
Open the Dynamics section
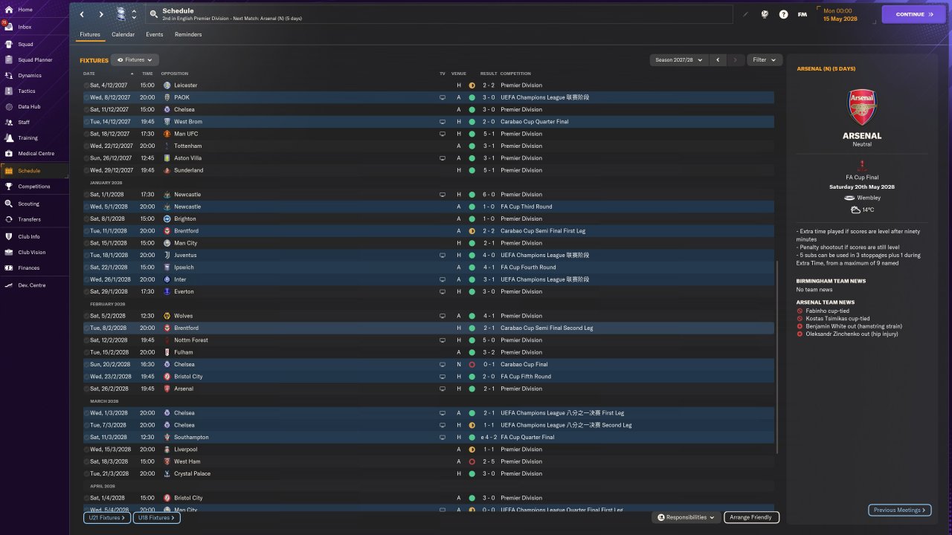tap(34, 75)
